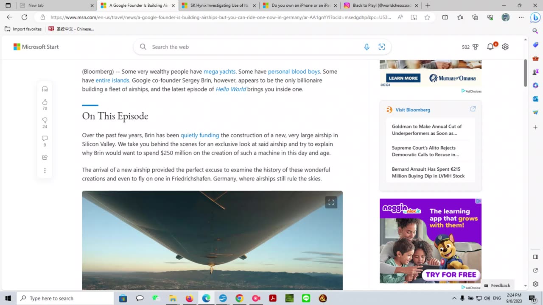Open the Import favorites bookmark
This screenshot has width=543, height=305.
23,29
